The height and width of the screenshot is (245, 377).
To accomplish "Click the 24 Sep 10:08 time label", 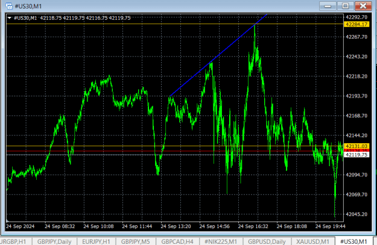I will click(x=98, y=226).
